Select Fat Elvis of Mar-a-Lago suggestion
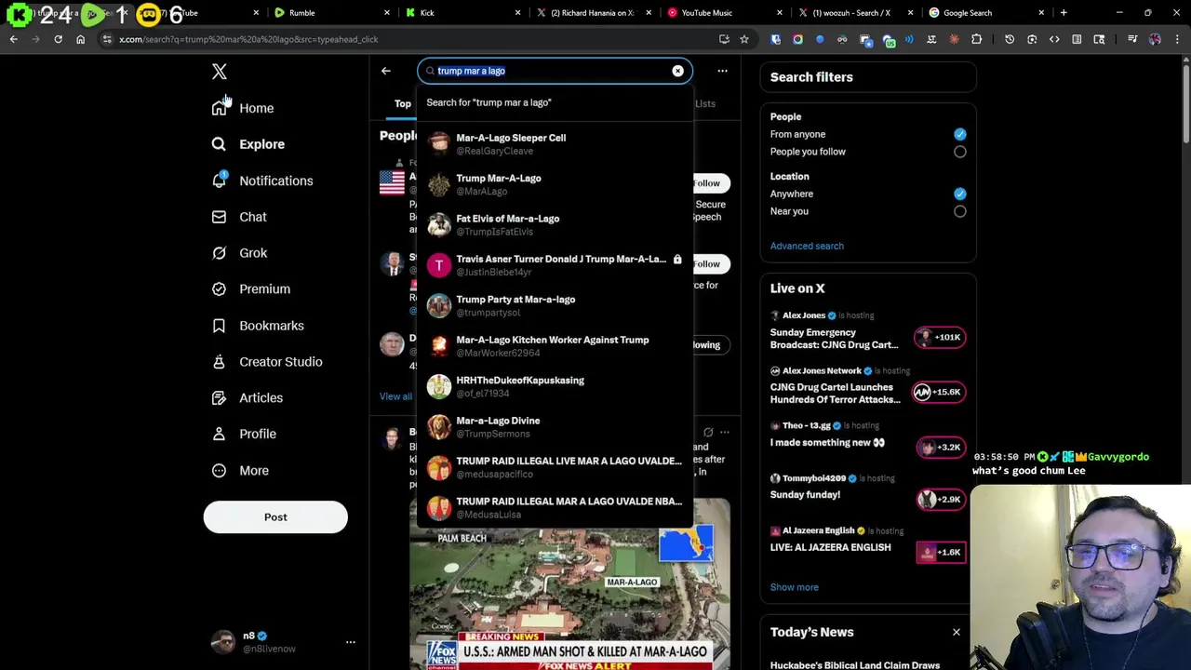This screenshot has width=1191, height=670. [555, 225]
